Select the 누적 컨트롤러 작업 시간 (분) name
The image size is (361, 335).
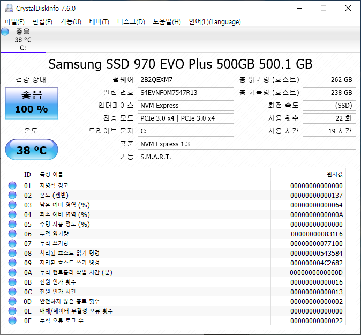click(76, 272)
